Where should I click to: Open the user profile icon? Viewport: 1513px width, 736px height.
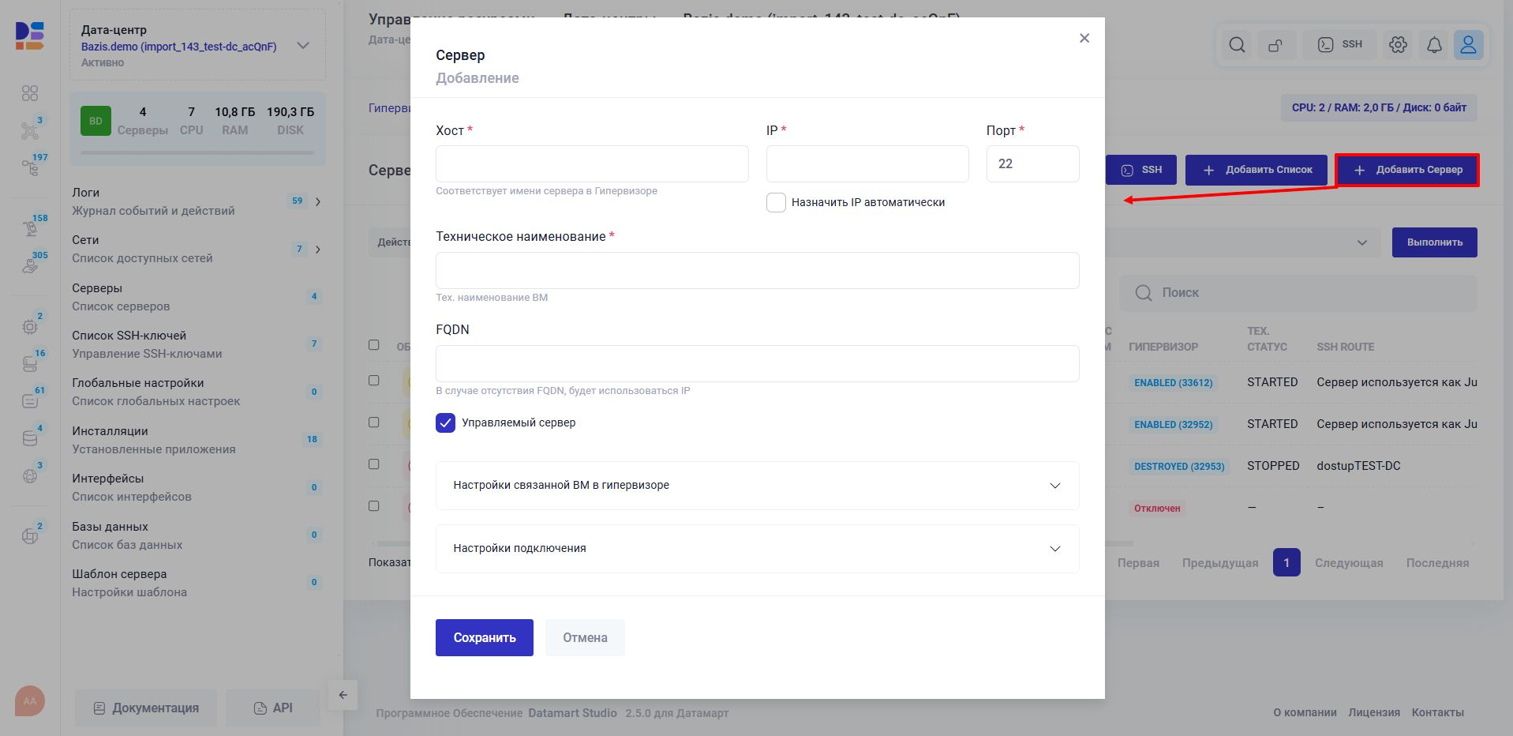(x=1467, y=45)
